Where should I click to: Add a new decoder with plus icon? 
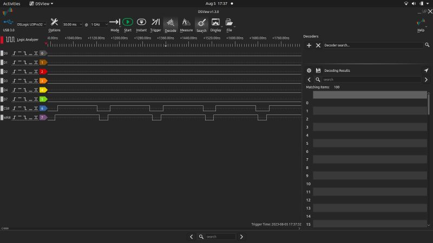point(309,45)
